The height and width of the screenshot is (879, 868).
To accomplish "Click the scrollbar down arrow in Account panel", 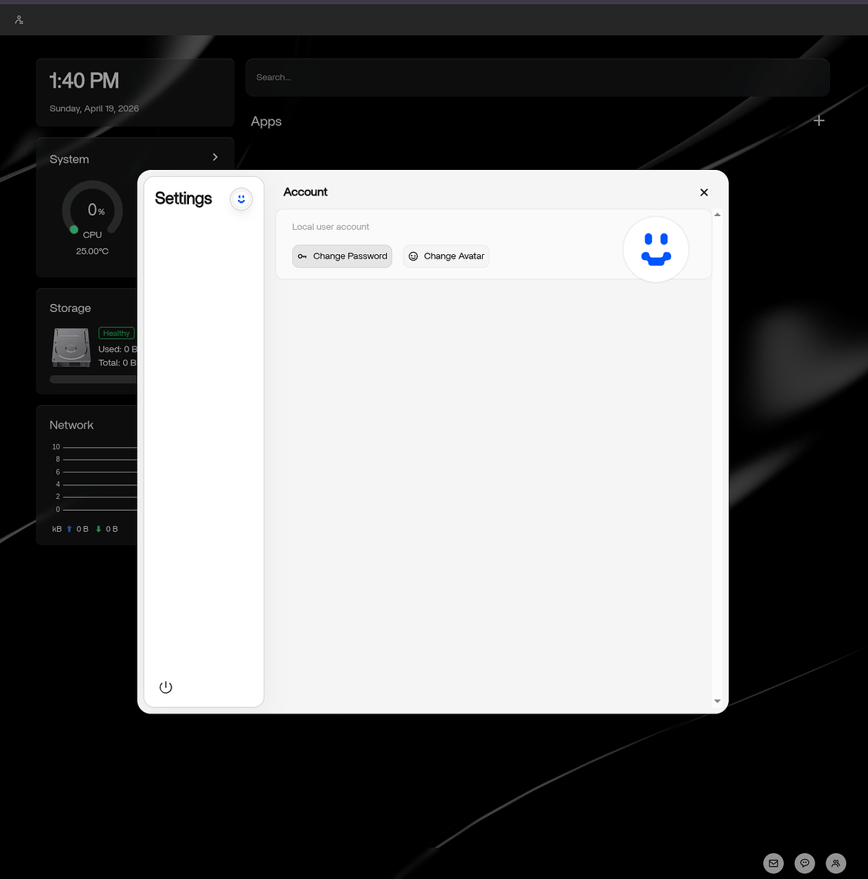I will point(717,701).
